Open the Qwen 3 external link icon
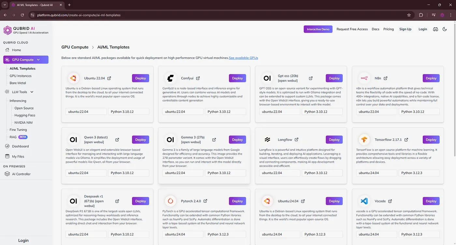 click(x=117, y=140)
